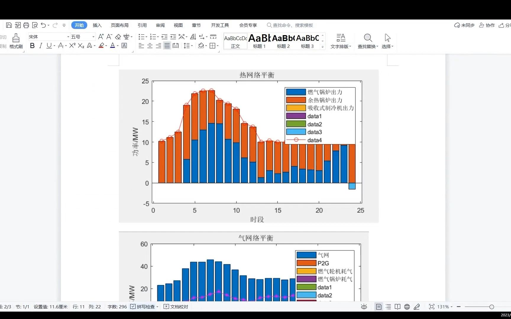Image resolution: width=511 pixels, height=319 pixels.
Task: Click the zoom slider handle
Action: pos(491,307)
